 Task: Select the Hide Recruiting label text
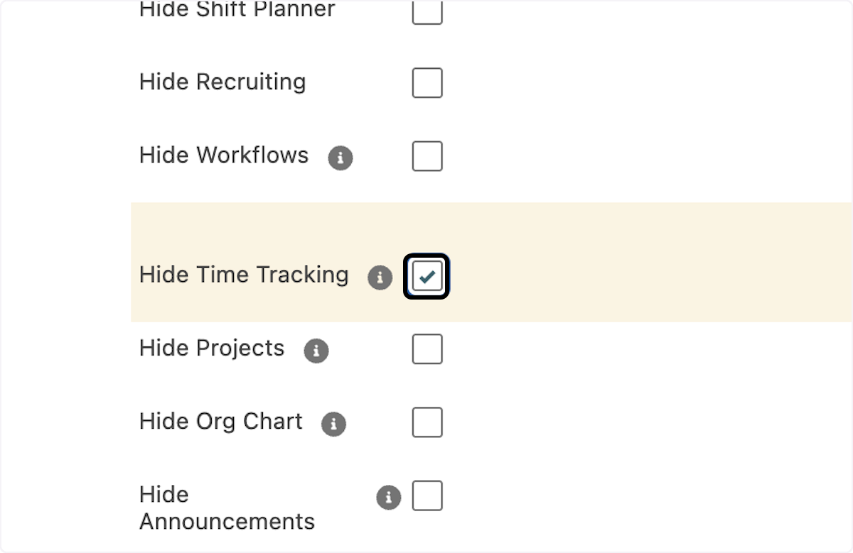click(222, 82)
